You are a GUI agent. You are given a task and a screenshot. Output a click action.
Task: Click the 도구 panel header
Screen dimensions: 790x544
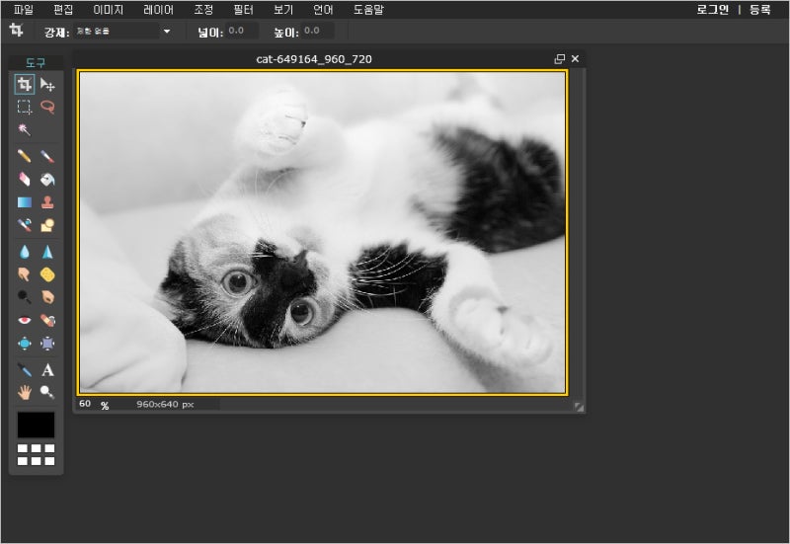point(36,63)
